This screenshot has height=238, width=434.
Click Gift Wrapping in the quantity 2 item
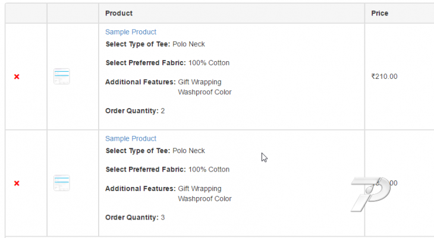click(x=200, y=82)
